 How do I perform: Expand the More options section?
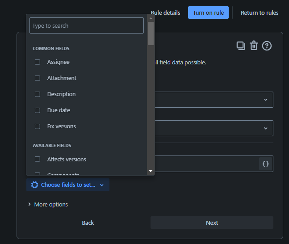click(47, 205)
